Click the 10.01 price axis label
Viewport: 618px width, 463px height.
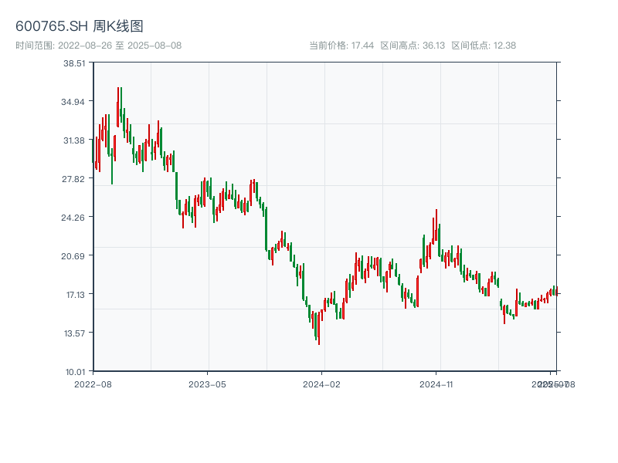[x=74, y=372]
